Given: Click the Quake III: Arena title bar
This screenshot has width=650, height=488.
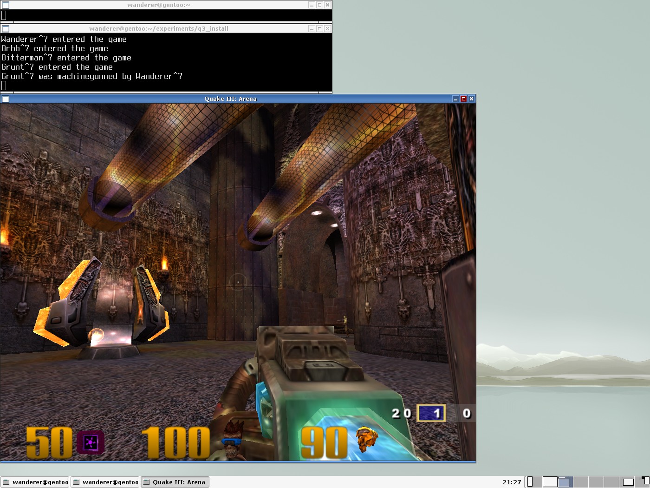Looking at the screenshot, I should click(x=230, y=99).
